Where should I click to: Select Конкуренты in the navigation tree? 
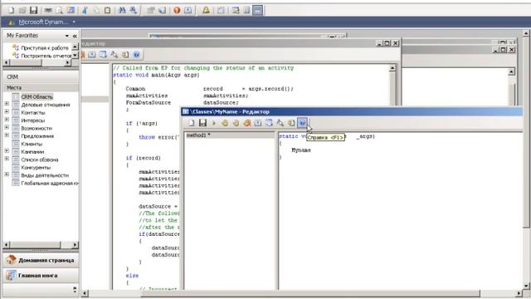click(36, 168)
